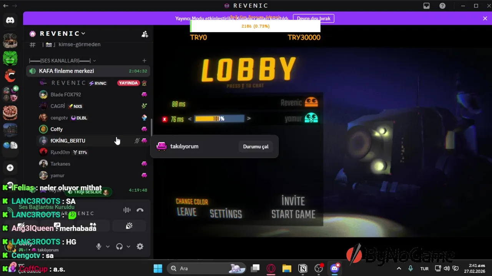Screen dimensions: 492x276
Task: Select the red C server icon
Action: 10,76
